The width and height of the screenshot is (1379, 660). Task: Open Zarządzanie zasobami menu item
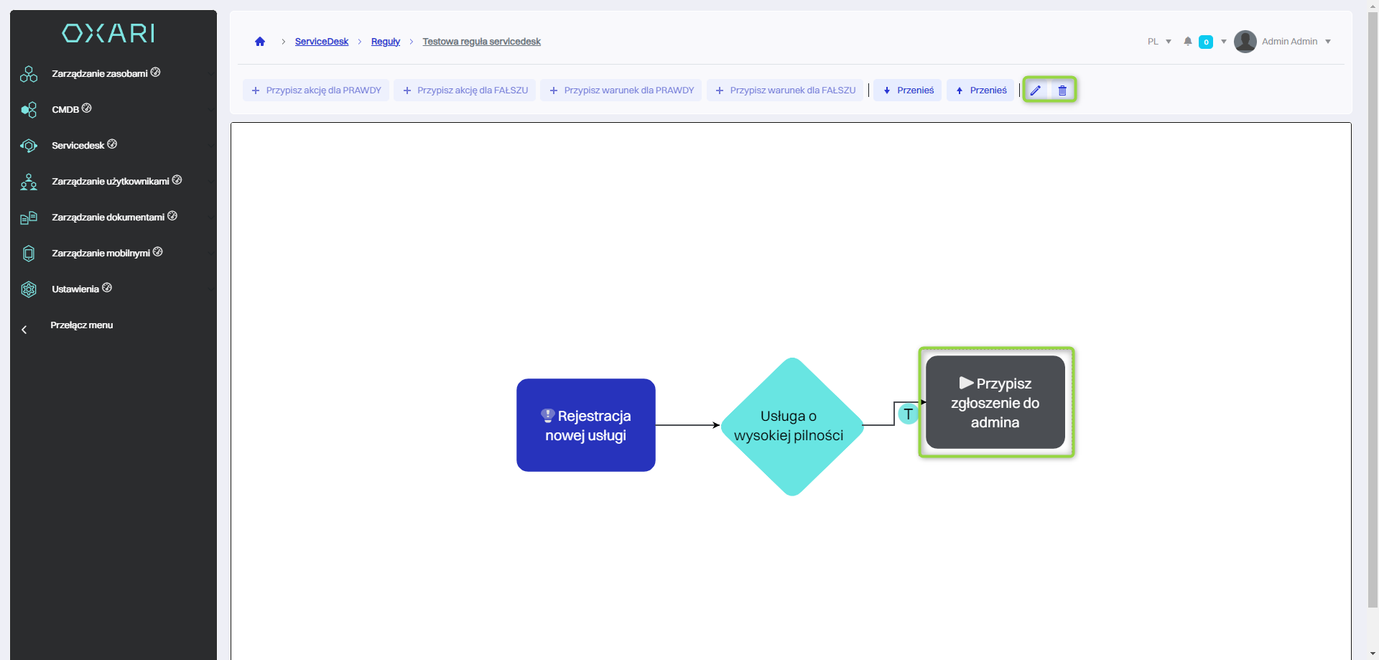point(99,74)
